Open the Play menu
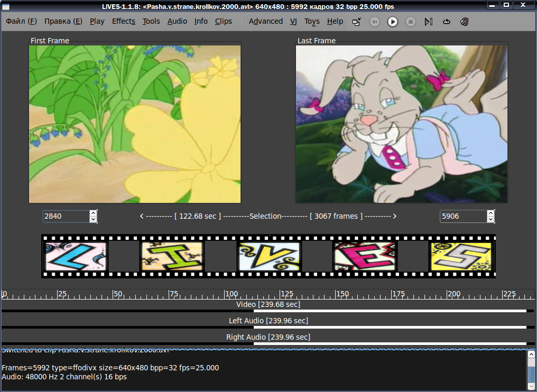537x392 pixels. coord(97,21)
